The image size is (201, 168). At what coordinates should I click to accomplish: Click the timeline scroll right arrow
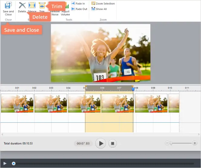pyautogui.click(x=199, y=134)
